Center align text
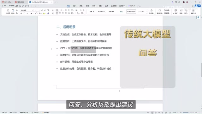Image resolution: width=202 pixels, height=114 pixels. pyautogui.click(x=60, y=13)
